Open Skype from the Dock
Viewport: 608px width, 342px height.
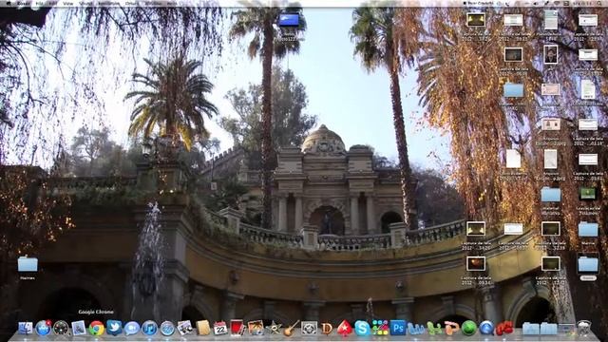363,329
